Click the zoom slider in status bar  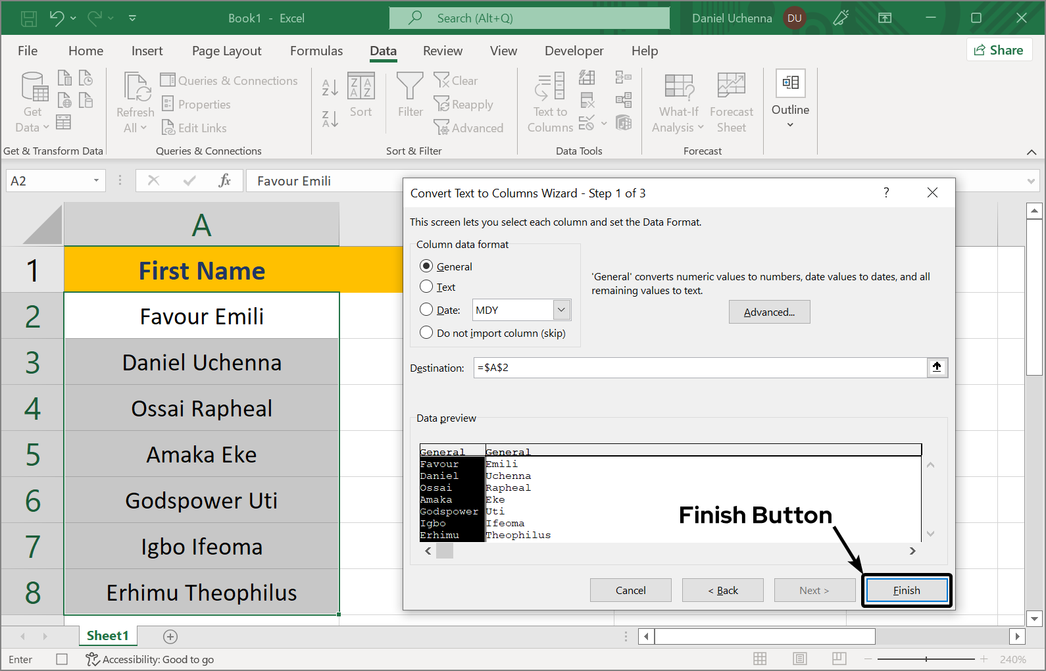point(926,659)
